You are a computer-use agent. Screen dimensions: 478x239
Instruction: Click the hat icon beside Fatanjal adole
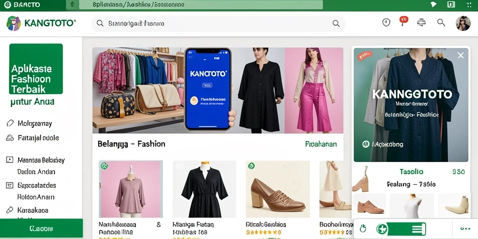click(x=10, y=138)
